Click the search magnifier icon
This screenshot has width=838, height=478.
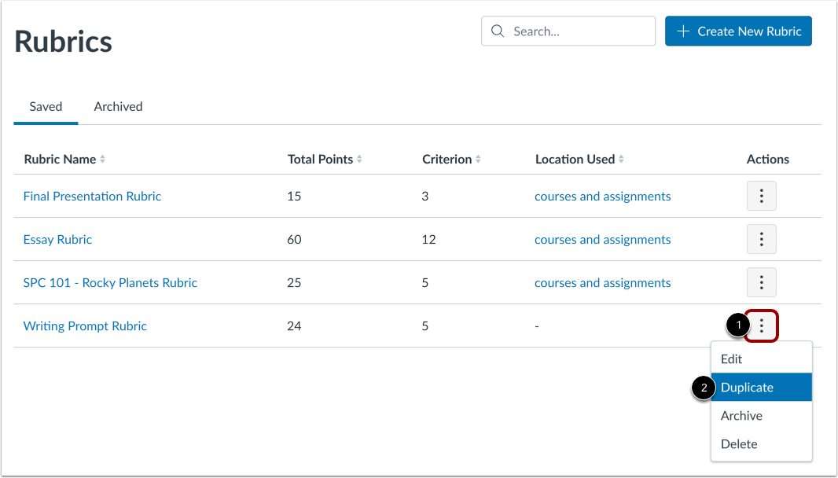click(x=497, y=31)
